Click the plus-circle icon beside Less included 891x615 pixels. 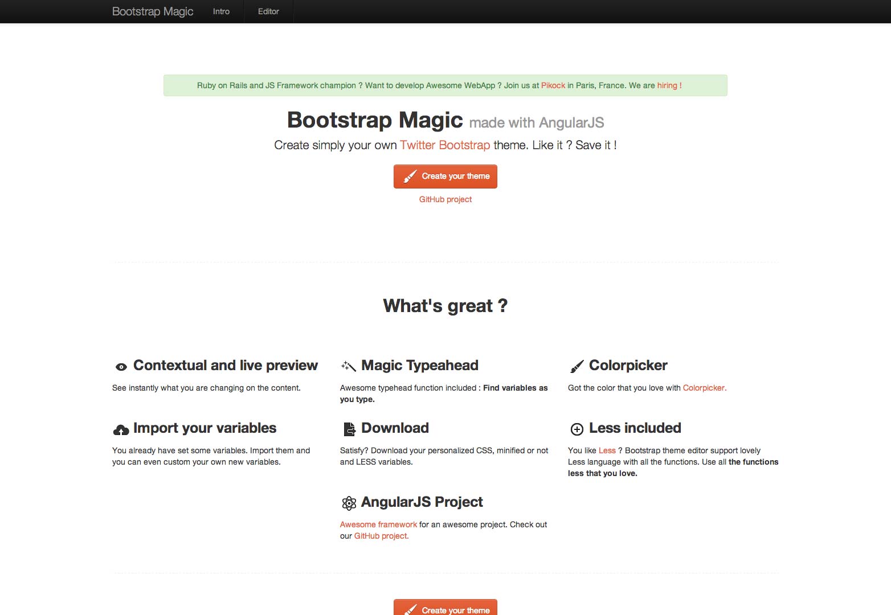pyautogui.click(x=577, y=429)
